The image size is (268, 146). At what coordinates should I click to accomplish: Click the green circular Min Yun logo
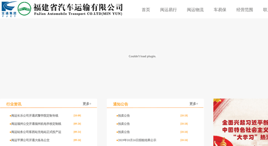[24, 9]
